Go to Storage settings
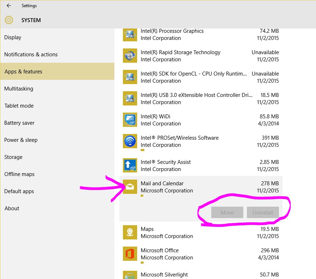 click(x=57, y=157)
